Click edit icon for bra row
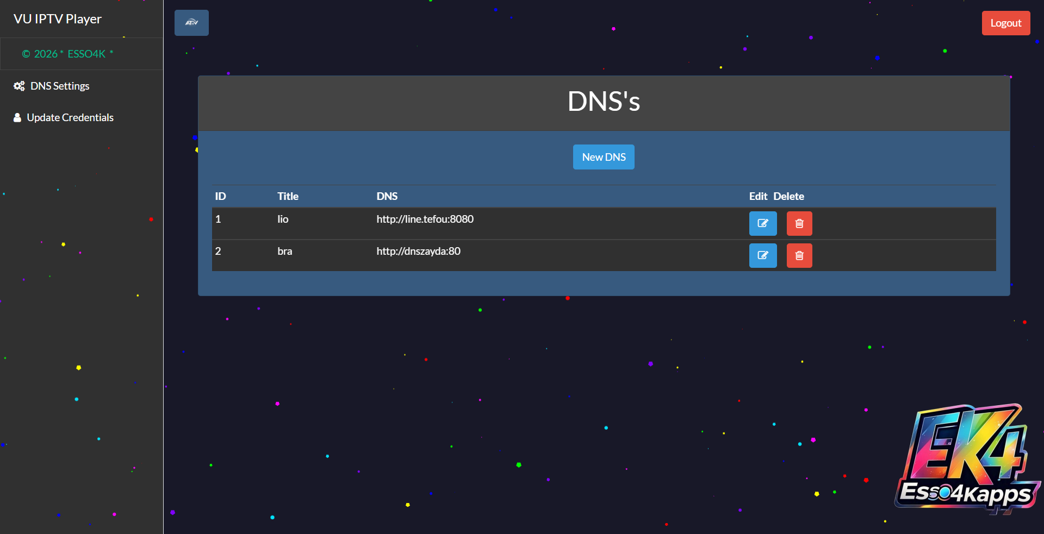This screenshot has height=534, width=1044. (x=762, y=255)
